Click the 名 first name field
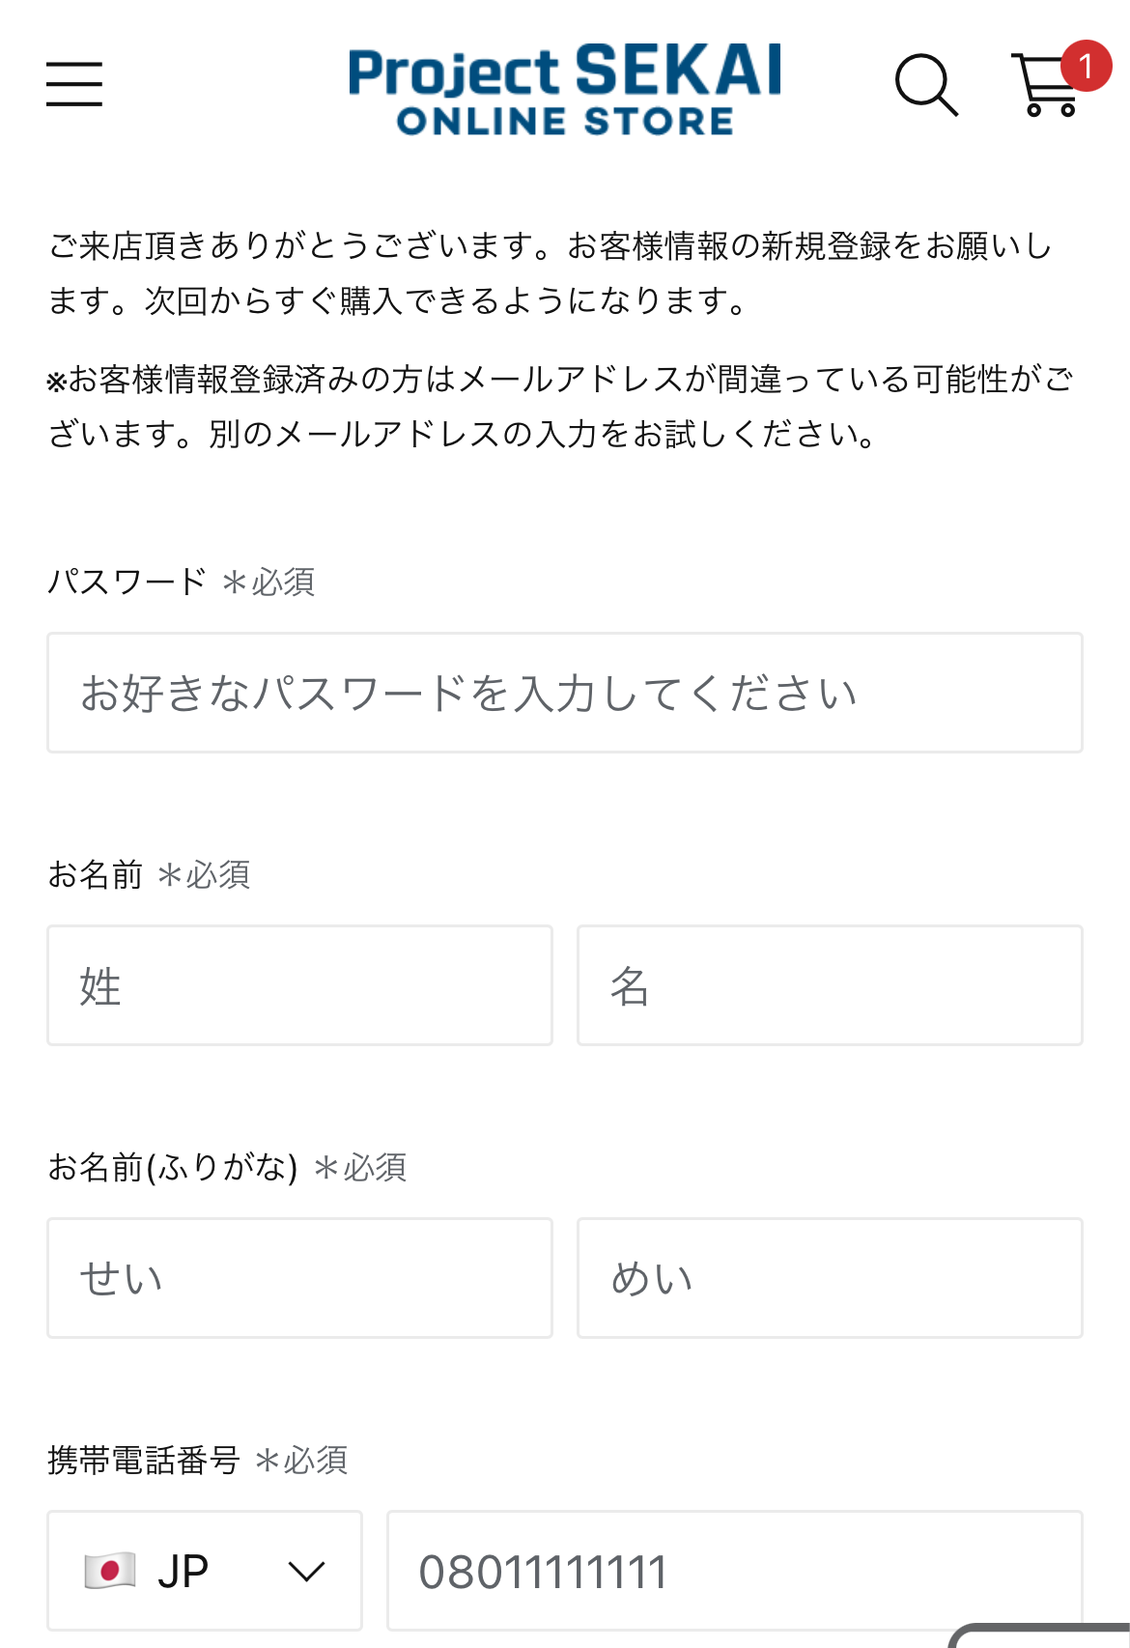 click(x=830, y=985)
